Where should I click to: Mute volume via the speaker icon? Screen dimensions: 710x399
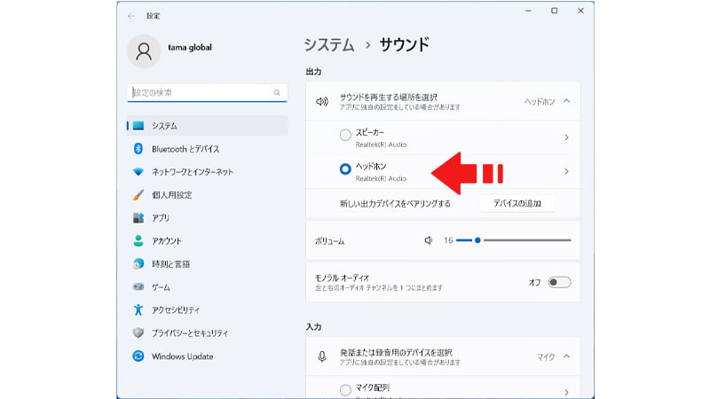point(429,240)
